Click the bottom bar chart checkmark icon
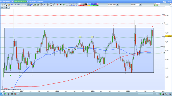 pos(5,94)
